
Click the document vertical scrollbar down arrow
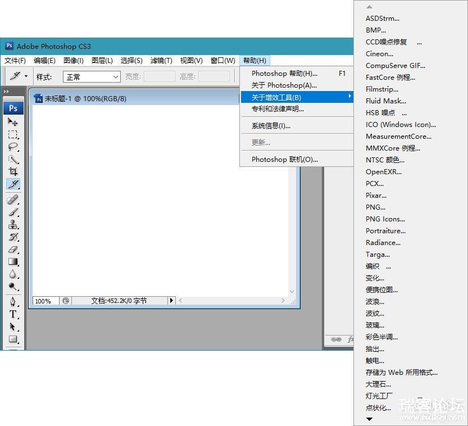(x=292, y=291)
